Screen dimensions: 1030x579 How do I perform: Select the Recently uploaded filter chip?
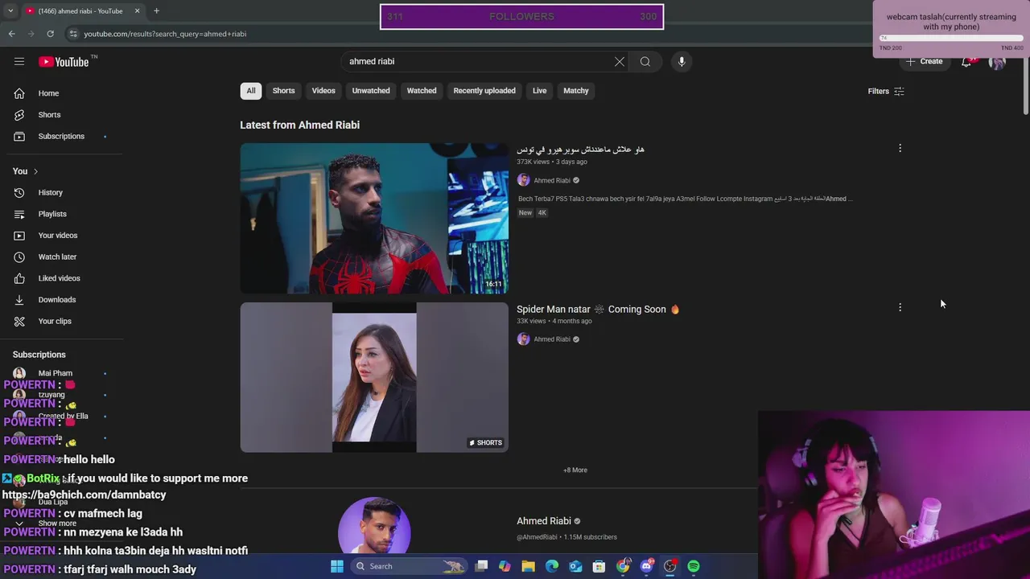[484, 91]
